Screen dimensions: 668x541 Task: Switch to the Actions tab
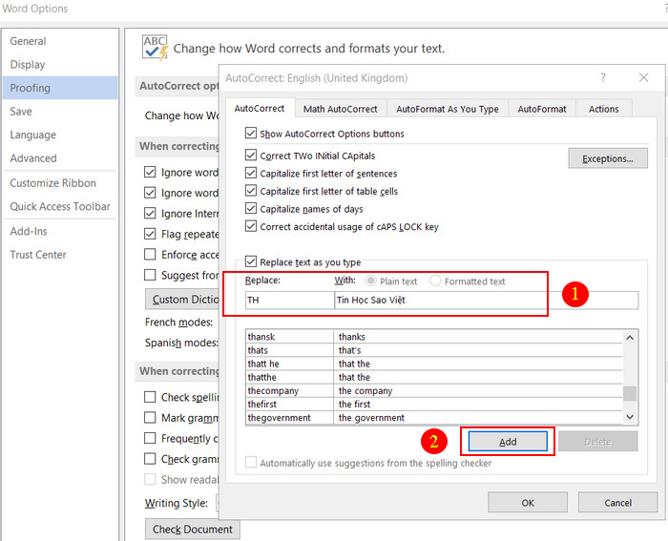pyautogui.click(x=604, y=109)
